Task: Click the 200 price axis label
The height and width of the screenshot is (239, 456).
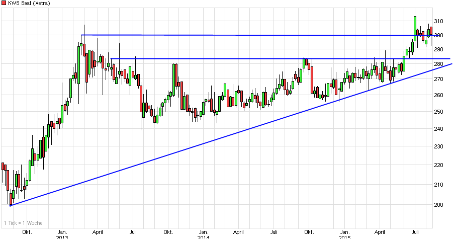Action: pyautogui.click(x=439, y=205)
